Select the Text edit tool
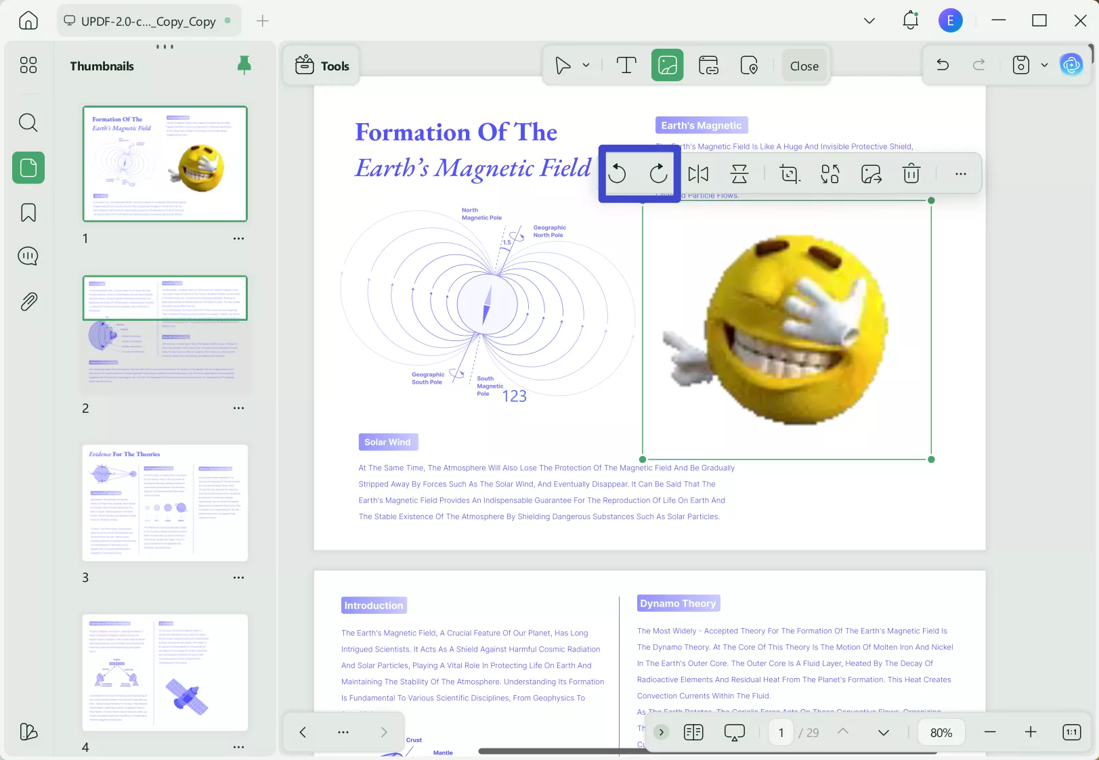This screenshot has width=1099, height=760. 626,66
